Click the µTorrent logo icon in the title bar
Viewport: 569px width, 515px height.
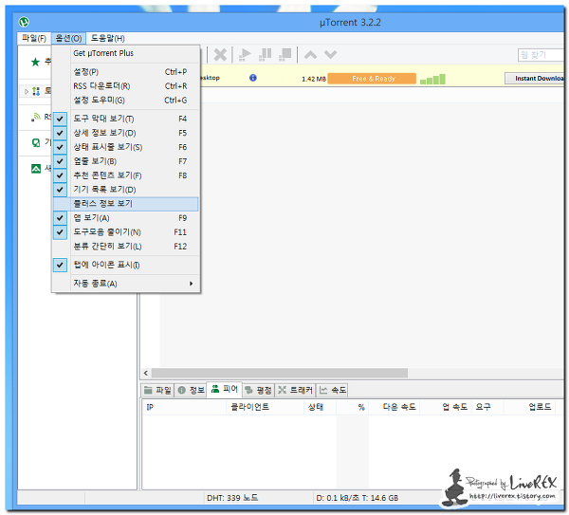pyautogui.click(x=24, y=22)
